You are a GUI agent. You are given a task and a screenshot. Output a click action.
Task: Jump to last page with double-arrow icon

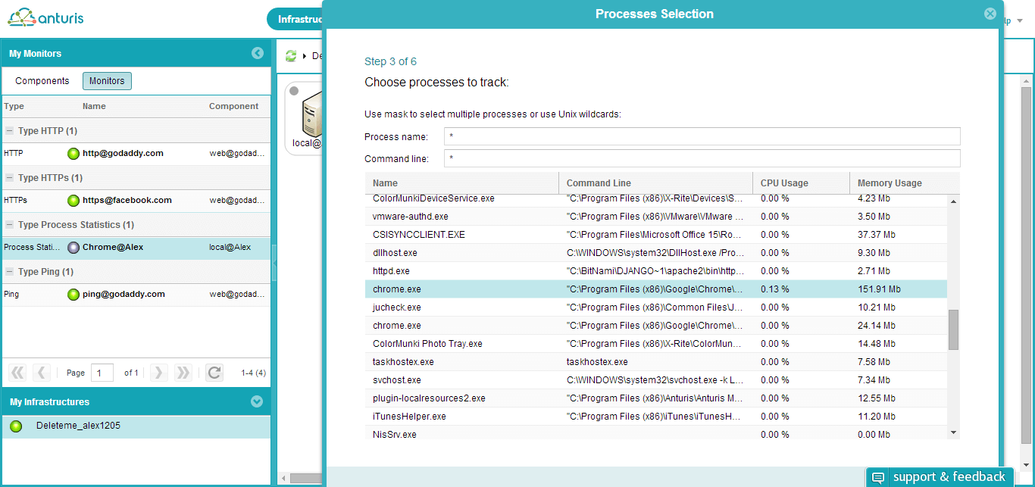coord(183,372)
